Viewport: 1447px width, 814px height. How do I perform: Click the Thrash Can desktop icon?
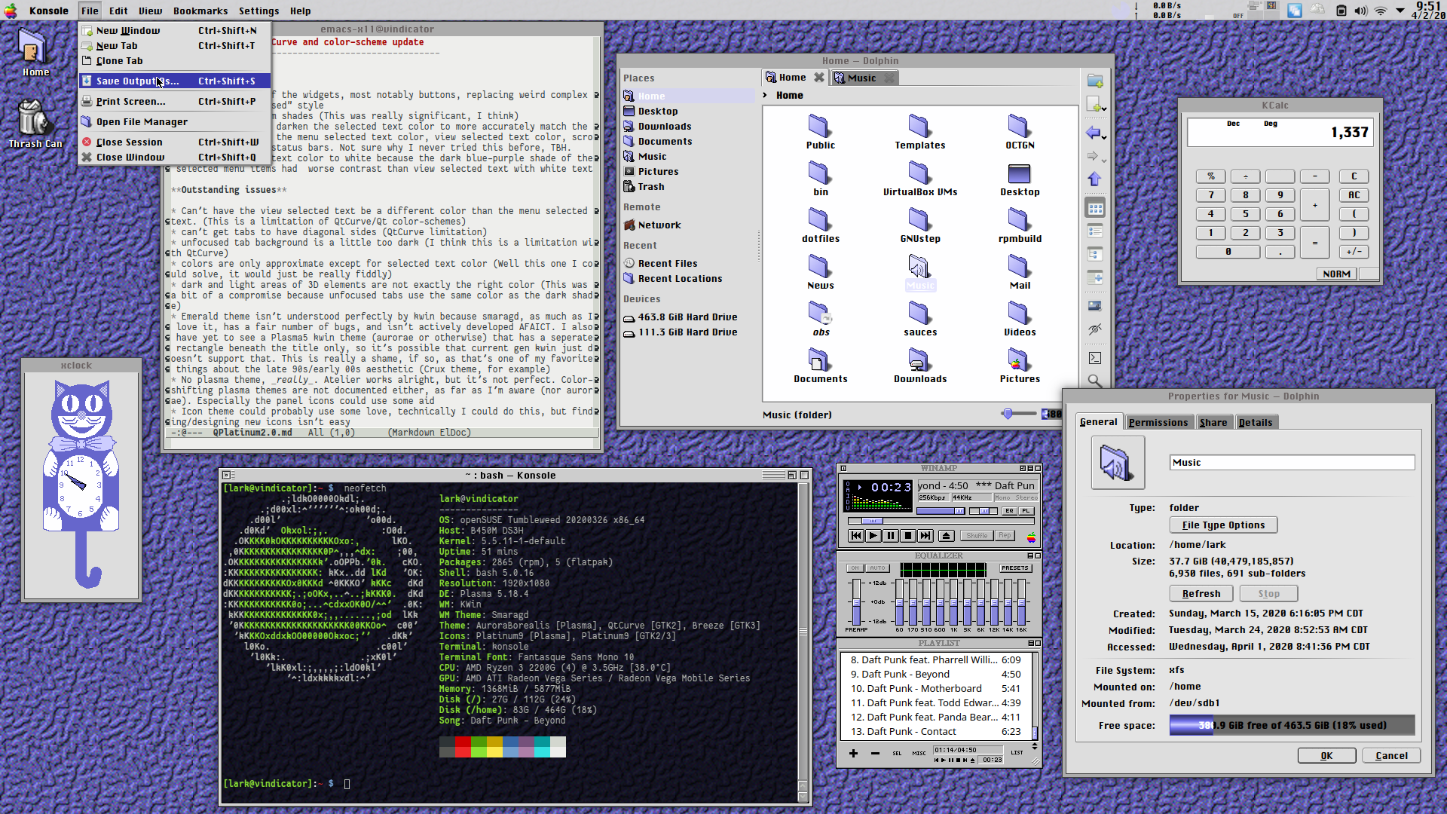[35, 124]
